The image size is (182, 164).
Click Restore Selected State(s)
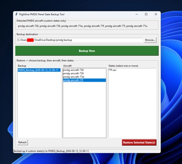pyautogui.click(x=139, y=142)
